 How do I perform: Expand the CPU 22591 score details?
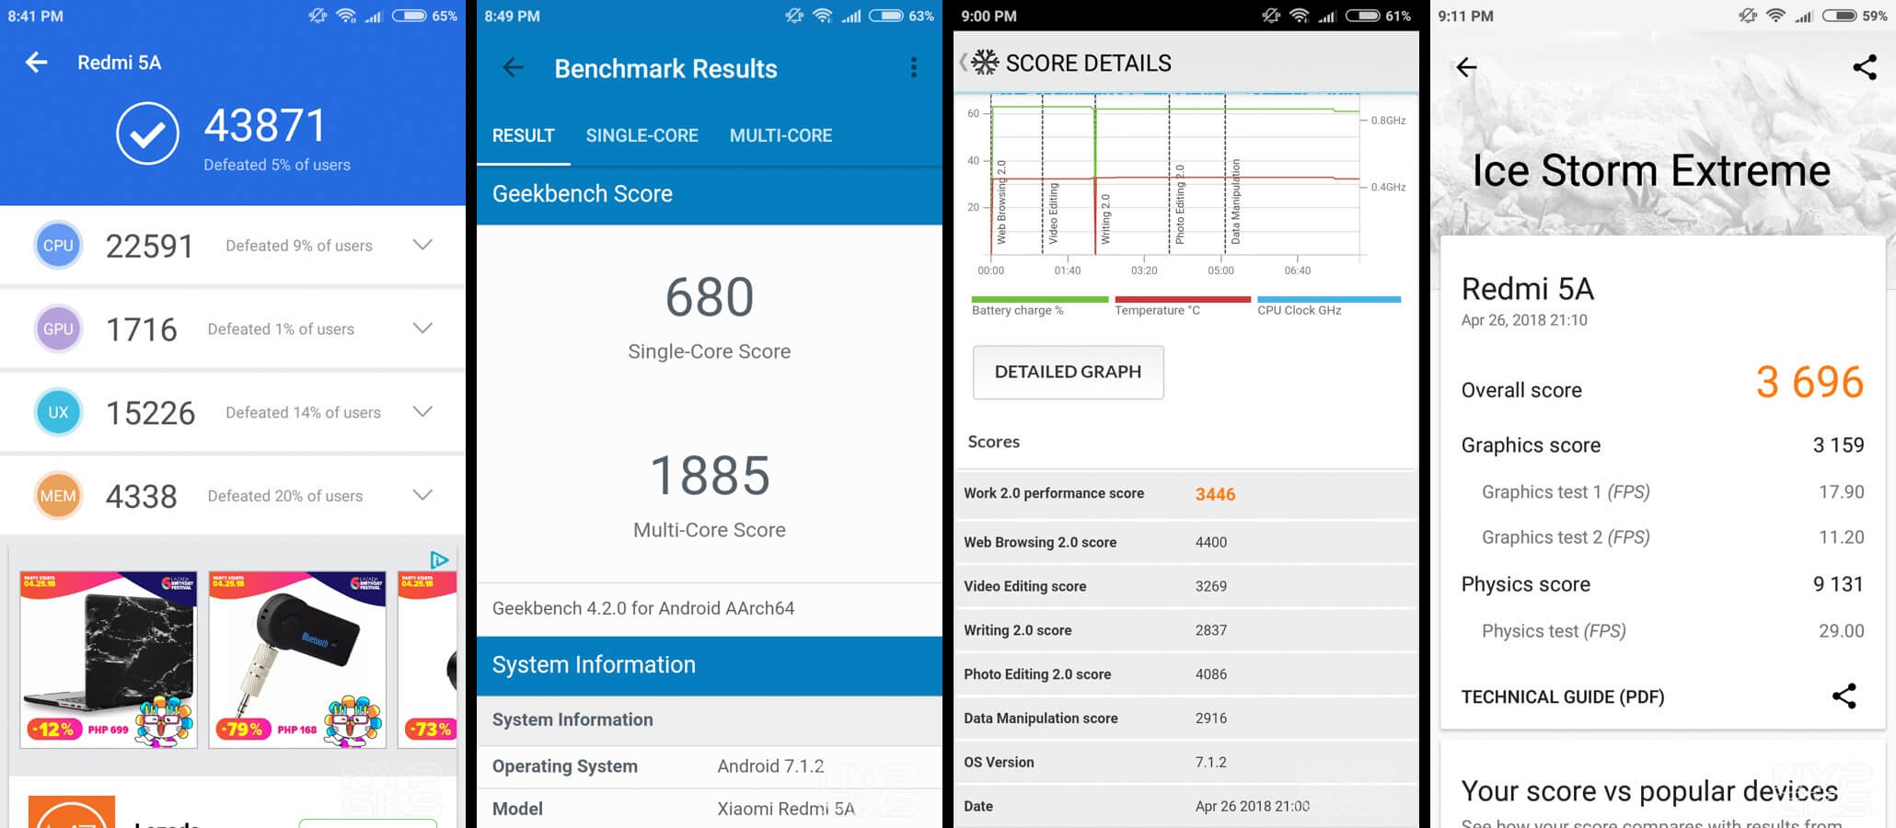click(422, 245)
